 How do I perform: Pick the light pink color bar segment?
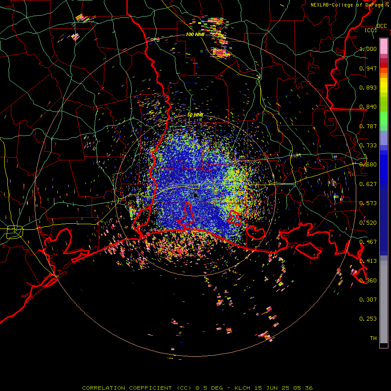(x=384, y=46)
